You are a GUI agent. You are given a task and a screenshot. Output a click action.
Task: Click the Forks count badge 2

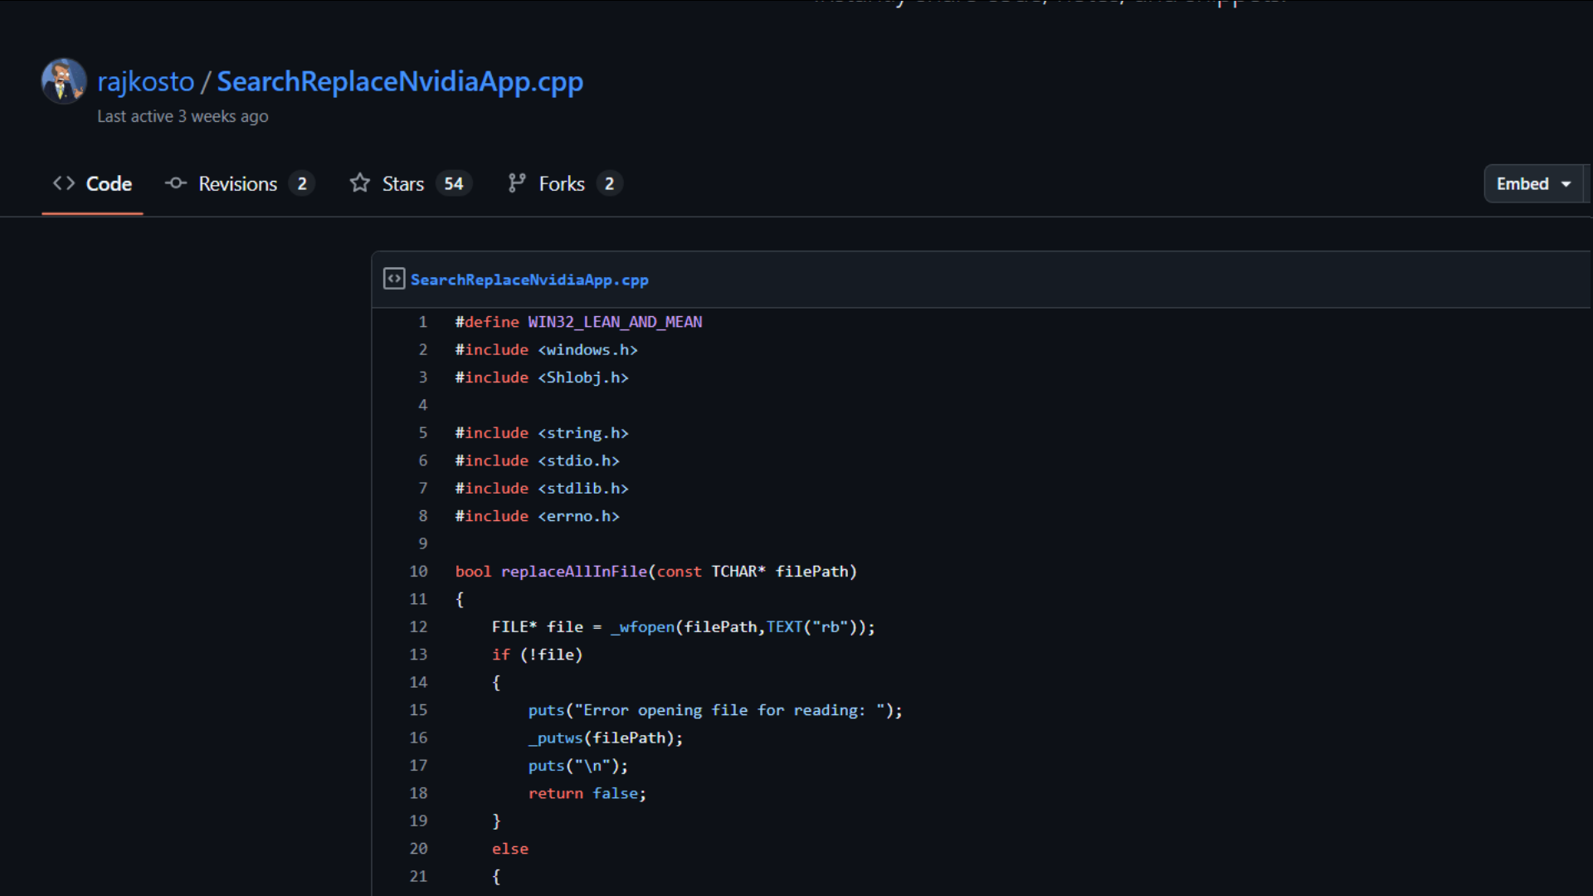609,183
